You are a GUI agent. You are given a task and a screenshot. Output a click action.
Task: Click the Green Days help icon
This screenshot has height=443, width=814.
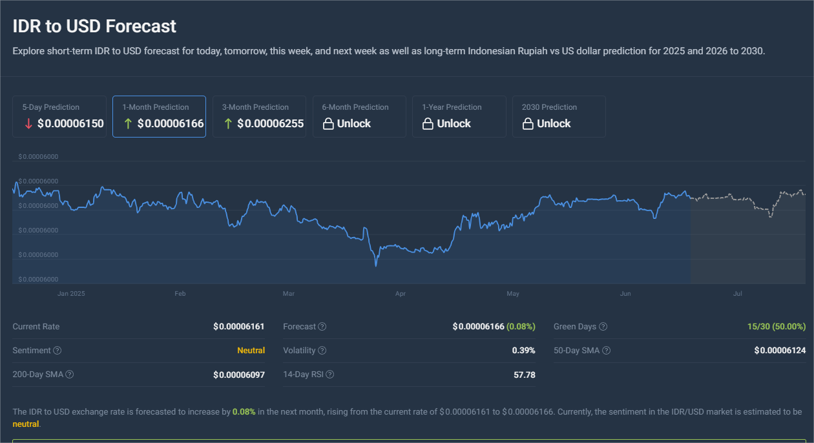point(603,327)
